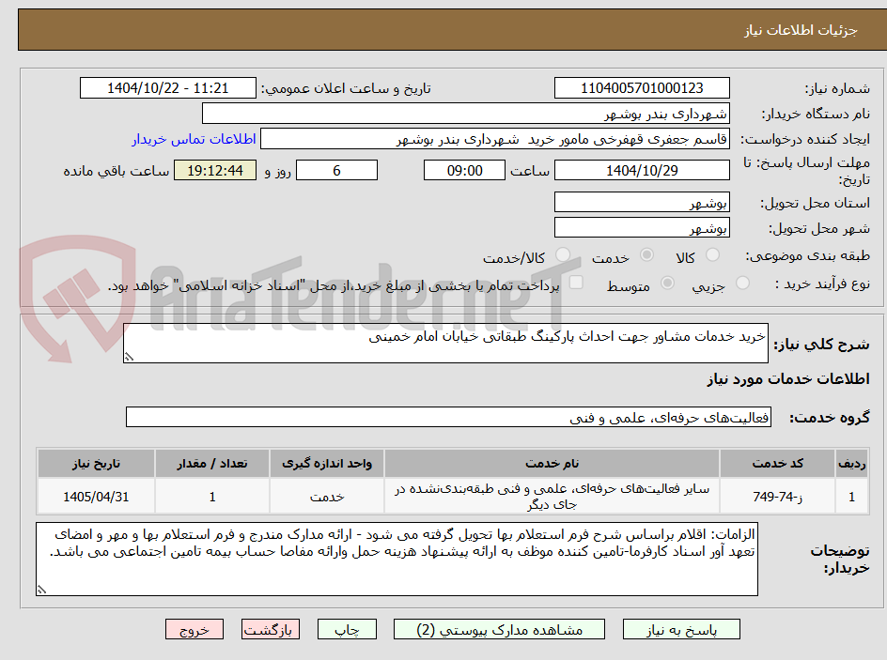This screenshot has width=887, height=660.
Task: Click the buyer name field شهرداری بندر بوشهر
Action: point(465,114)
